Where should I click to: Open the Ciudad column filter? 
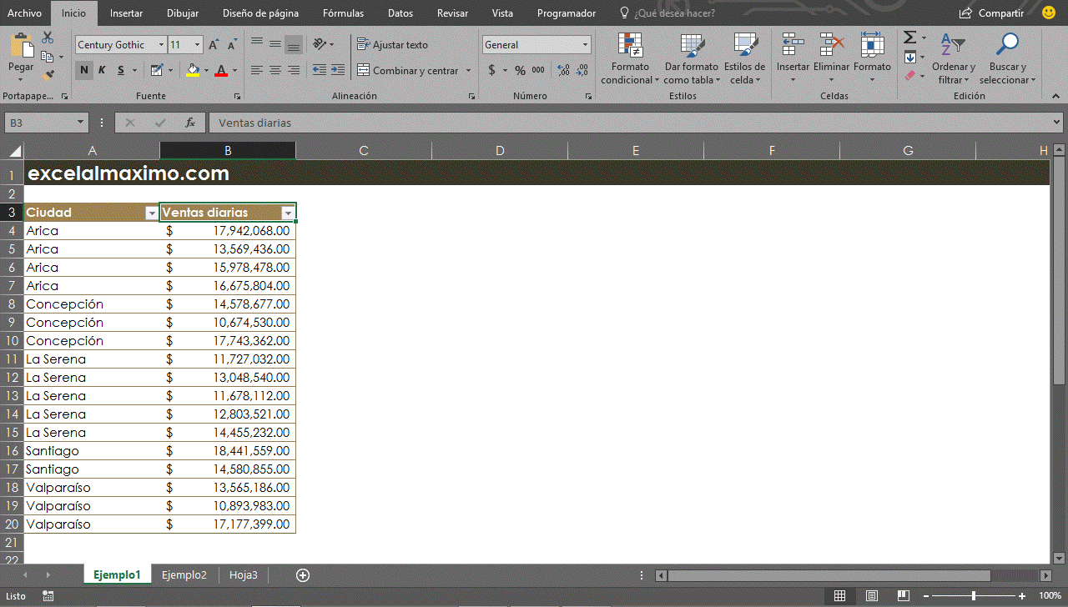click(x=151, y=213)
